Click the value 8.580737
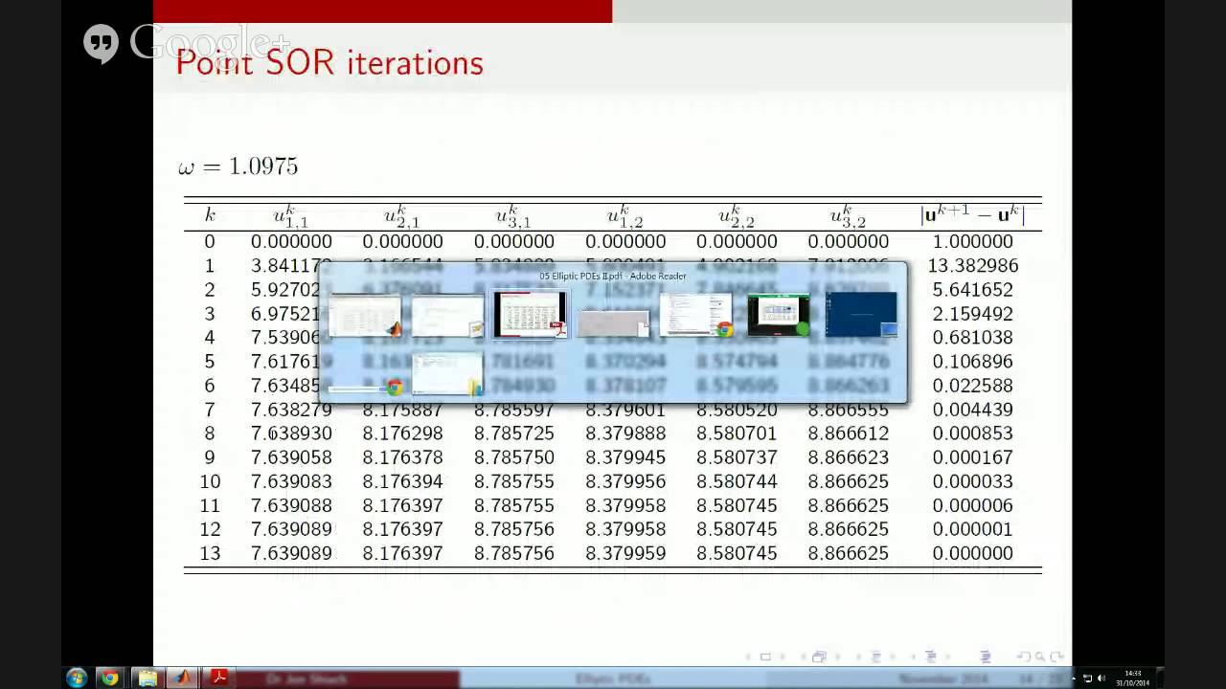1226x689 pixels. pos(737,457)
